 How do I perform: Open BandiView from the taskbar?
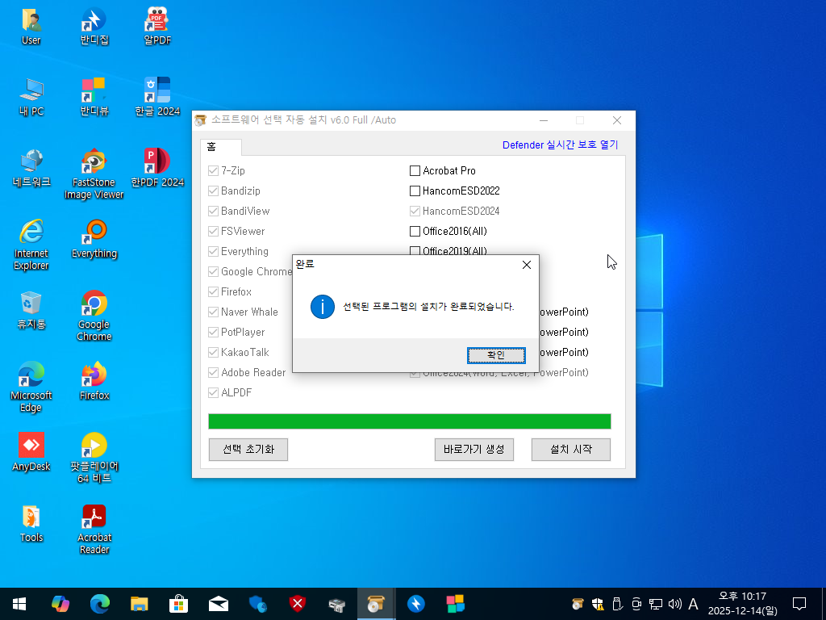click(x=455, y=604)
